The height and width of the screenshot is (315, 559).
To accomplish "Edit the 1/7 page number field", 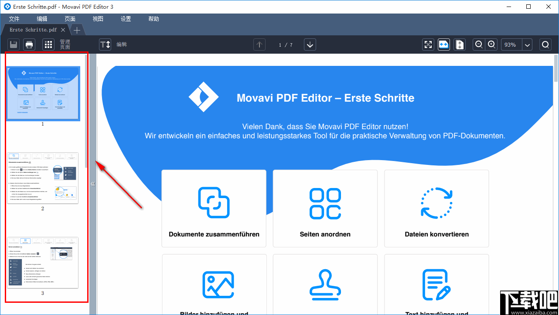I will pos(285,44).
